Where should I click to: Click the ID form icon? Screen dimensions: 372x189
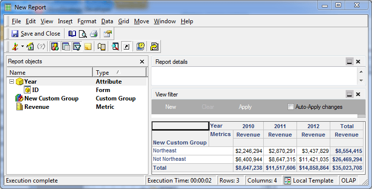27,90
